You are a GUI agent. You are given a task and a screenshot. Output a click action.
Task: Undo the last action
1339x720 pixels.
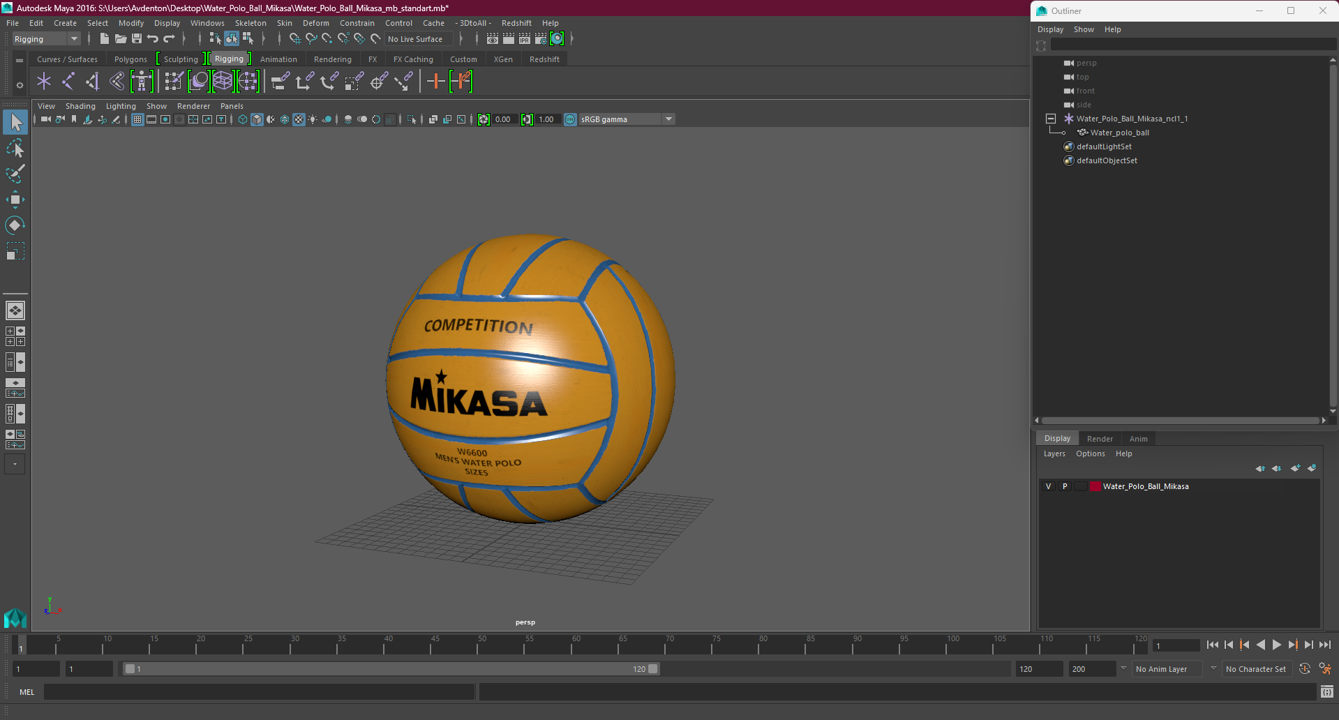(x=153, y=39)
